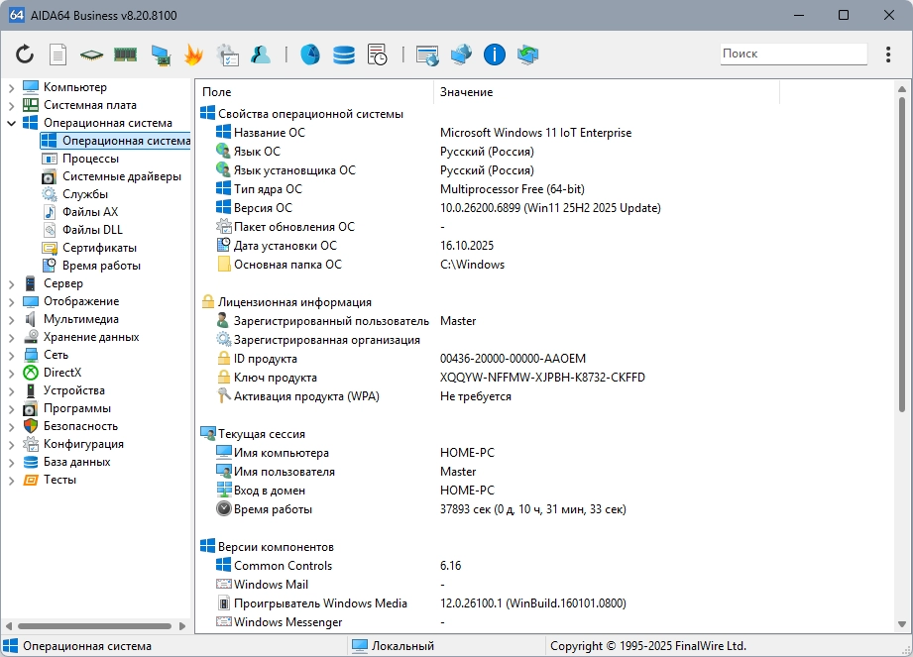Collapse the Операционная система tree node
913x657 pixels.
(11, 123)
